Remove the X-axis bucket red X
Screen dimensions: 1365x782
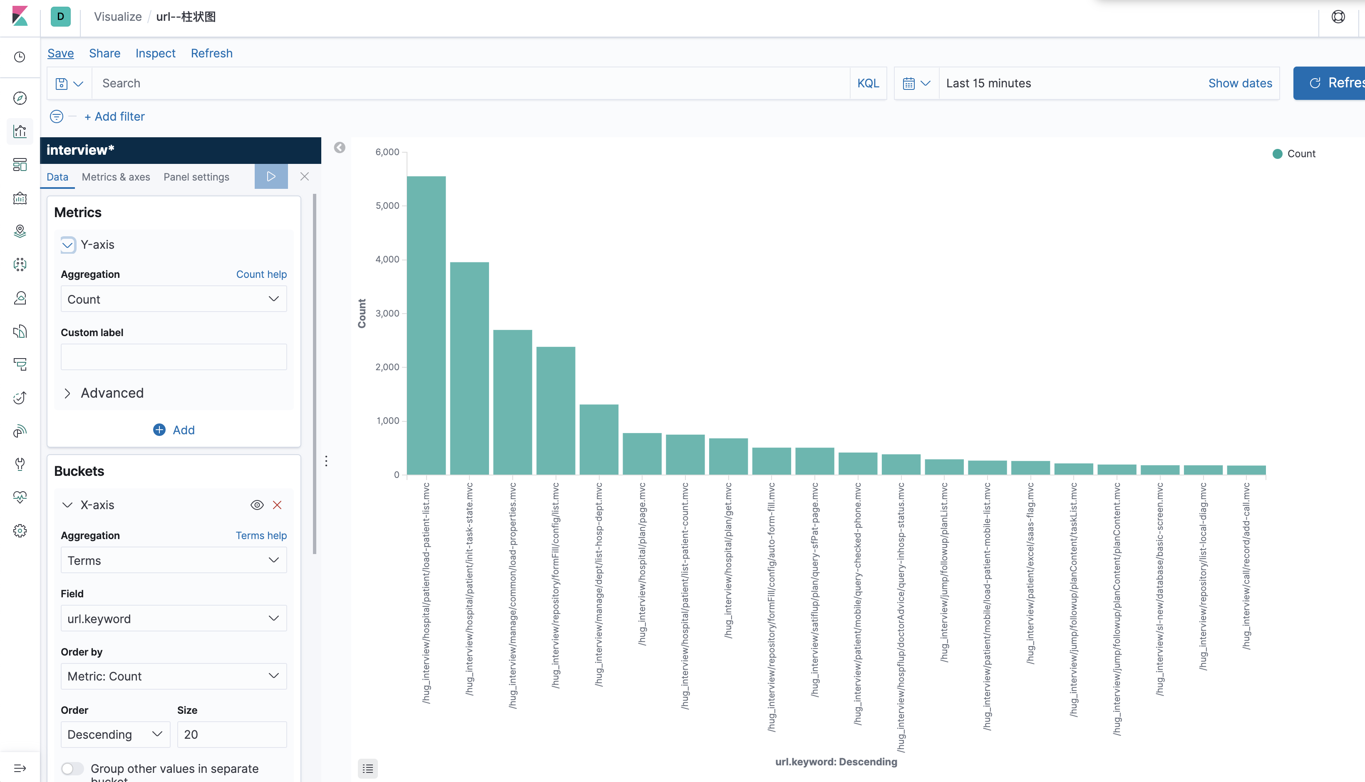coord(277,505)
